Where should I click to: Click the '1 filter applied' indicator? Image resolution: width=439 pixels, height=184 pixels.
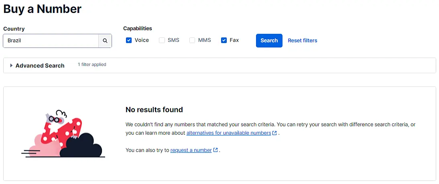tap(92, 64)
